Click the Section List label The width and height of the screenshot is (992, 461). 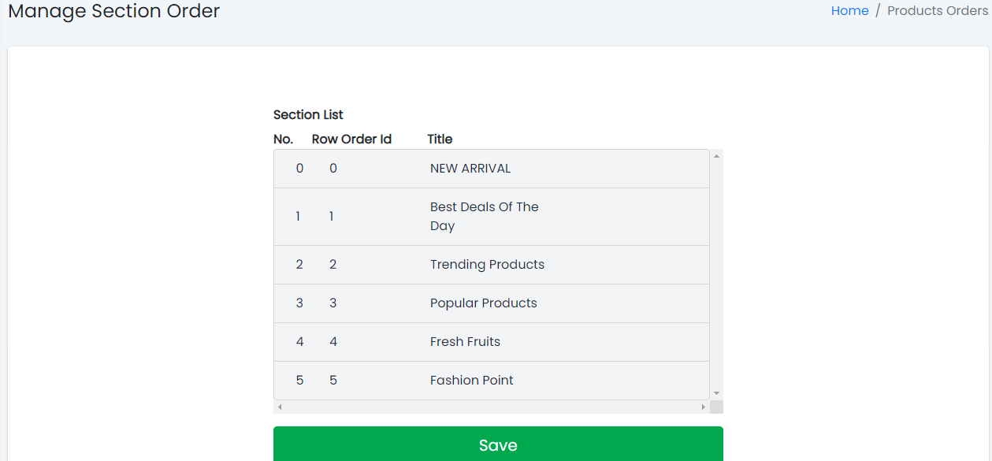point(308,115)
